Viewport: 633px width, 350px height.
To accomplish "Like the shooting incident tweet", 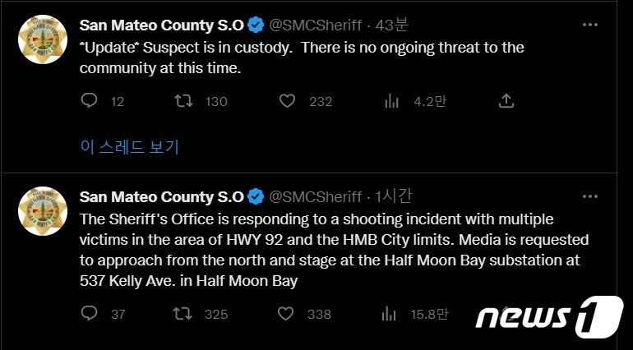I will tap(287, 313).
